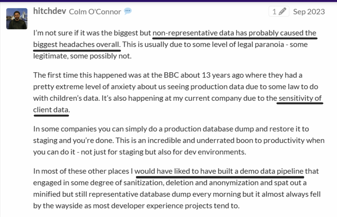Click the underlined text "biggest headaches overall"
Screen dimensions: 337x217
point(77,44)
